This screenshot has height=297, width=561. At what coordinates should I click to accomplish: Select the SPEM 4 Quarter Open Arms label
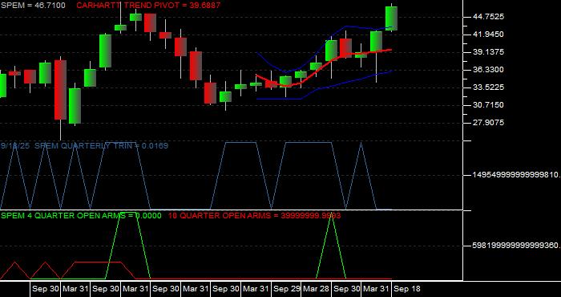point(81,215)
